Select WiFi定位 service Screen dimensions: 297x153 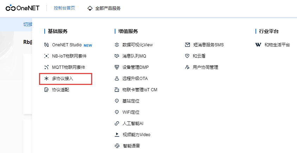[x=131, y=112]
